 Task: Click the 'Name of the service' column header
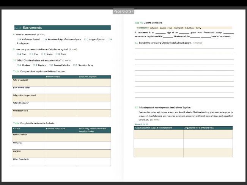(55, 129)
